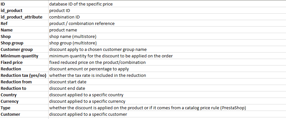Select the 'Type' label cell
The width and height of the screenshot is (286, 119).
point(24,108)
